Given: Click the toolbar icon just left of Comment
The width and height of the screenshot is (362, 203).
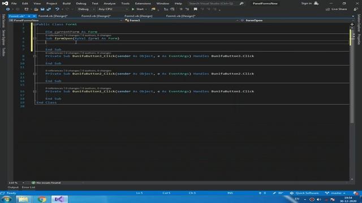Looking at the screenshot, I should pos(166,9).
